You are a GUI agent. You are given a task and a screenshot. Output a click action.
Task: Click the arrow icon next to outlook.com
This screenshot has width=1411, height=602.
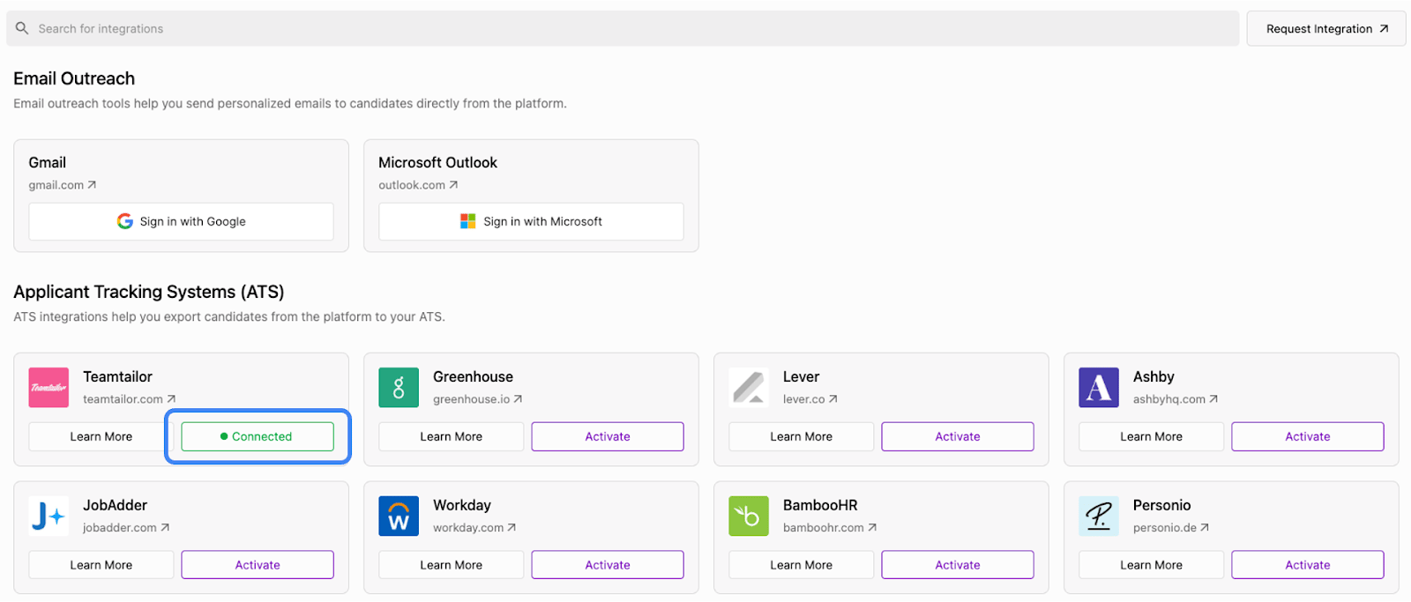(453, 185)
